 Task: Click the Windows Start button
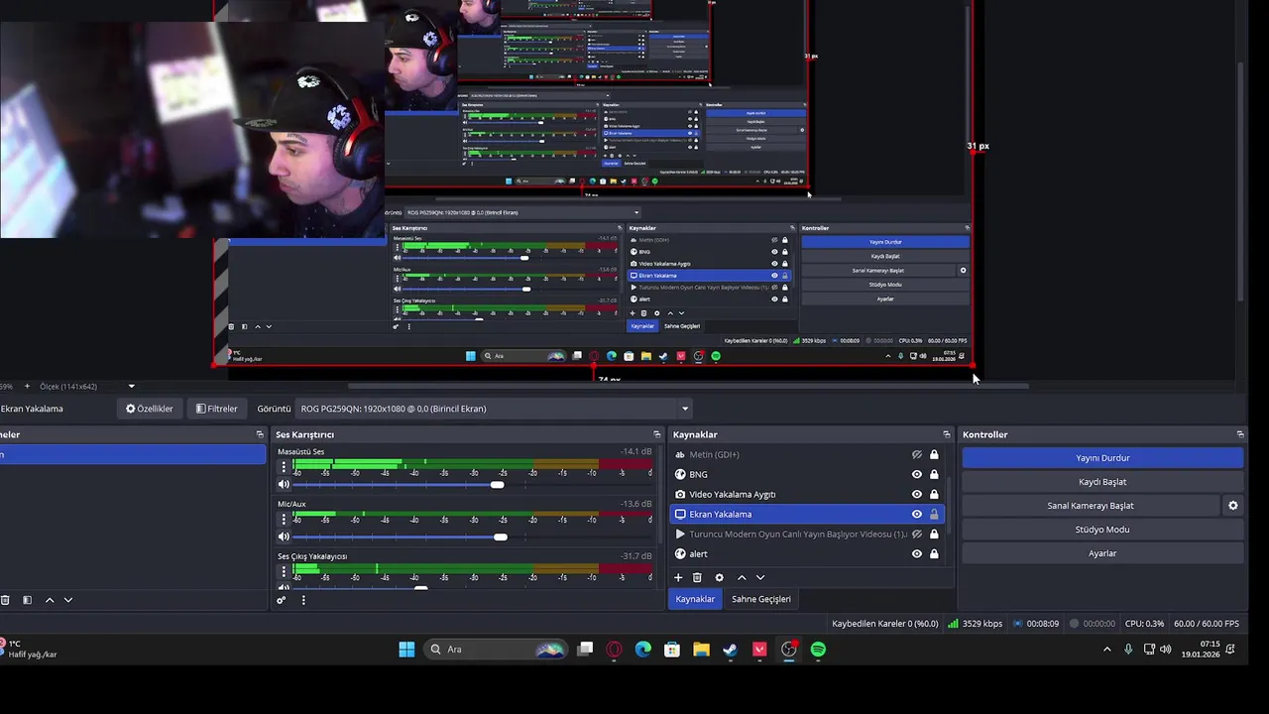tap(406, 650)
